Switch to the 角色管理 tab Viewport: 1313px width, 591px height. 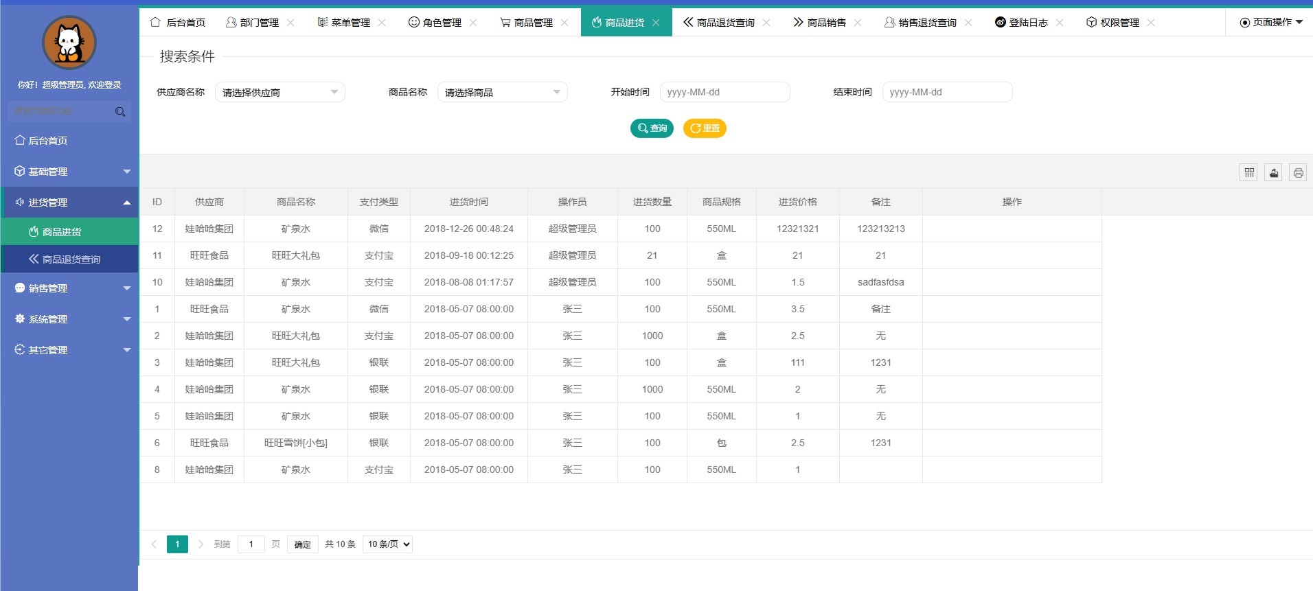435,23
